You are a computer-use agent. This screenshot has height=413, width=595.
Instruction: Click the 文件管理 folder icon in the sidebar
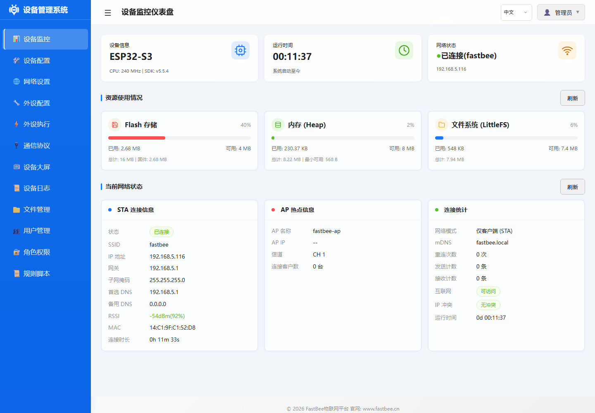pos(17,209)
